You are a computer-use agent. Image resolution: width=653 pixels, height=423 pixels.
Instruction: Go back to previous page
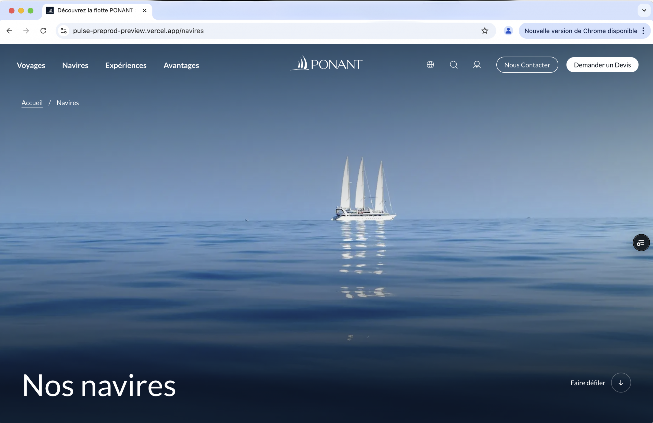point(9,31)
